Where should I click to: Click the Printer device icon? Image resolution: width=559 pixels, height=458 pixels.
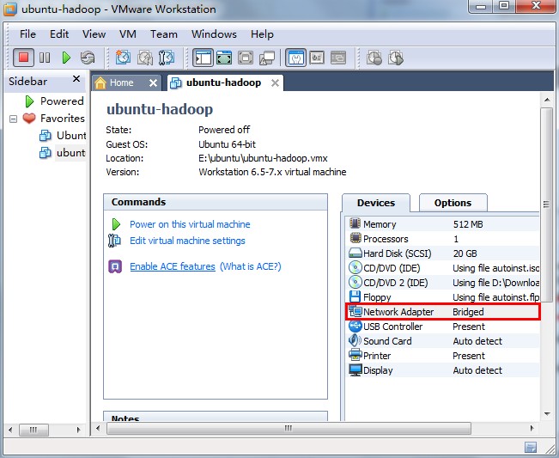[355, 355]
